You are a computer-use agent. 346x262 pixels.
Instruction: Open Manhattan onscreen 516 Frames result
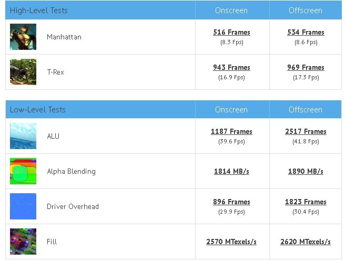[231, 33]
